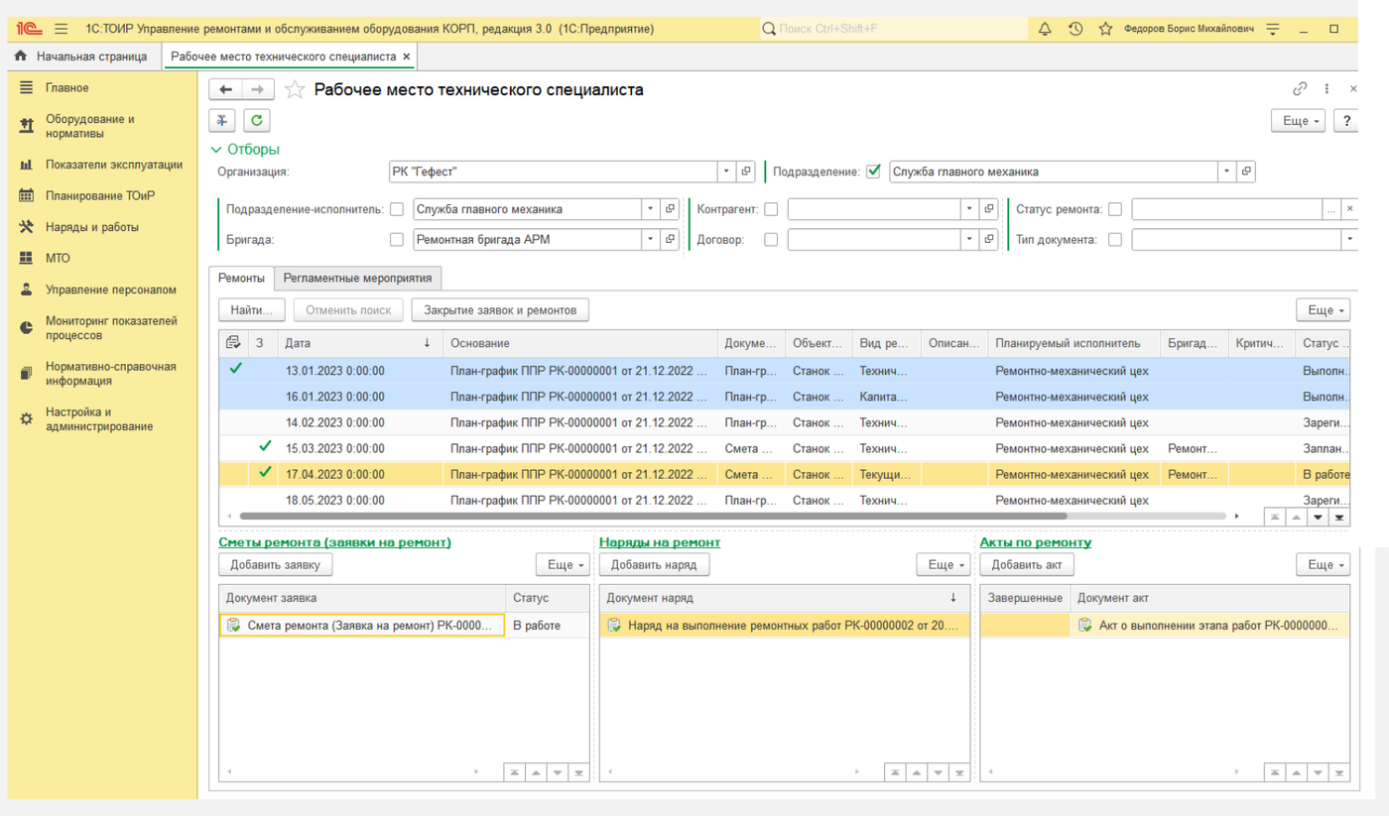1389x816 pixels.
Task: Click Закрытие заявок и ремонтов button
Action: (500, 310)
